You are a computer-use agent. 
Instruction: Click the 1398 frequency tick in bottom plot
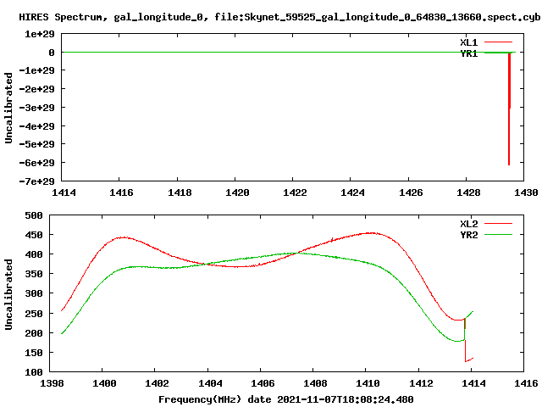point(52,383)
